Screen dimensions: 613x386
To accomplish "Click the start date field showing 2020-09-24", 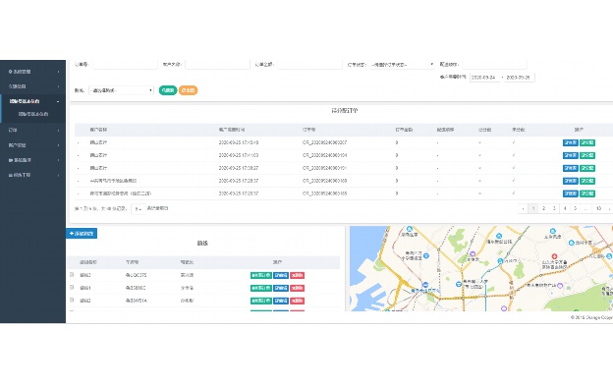I will [484, 78].
